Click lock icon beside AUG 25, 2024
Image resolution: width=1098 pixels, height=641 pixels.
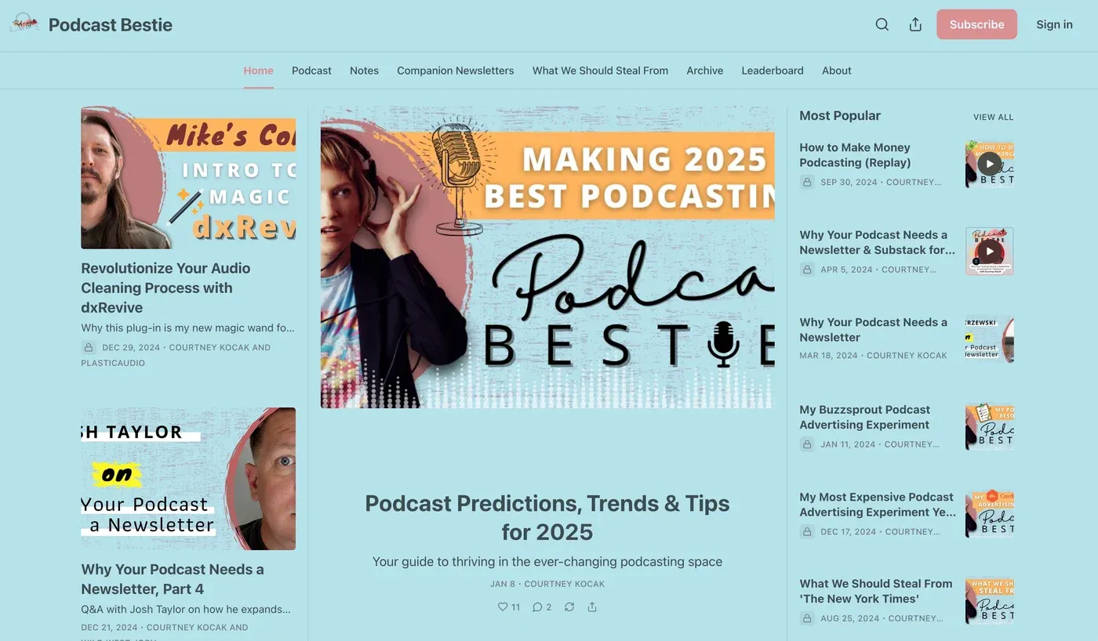coord(807,618)
